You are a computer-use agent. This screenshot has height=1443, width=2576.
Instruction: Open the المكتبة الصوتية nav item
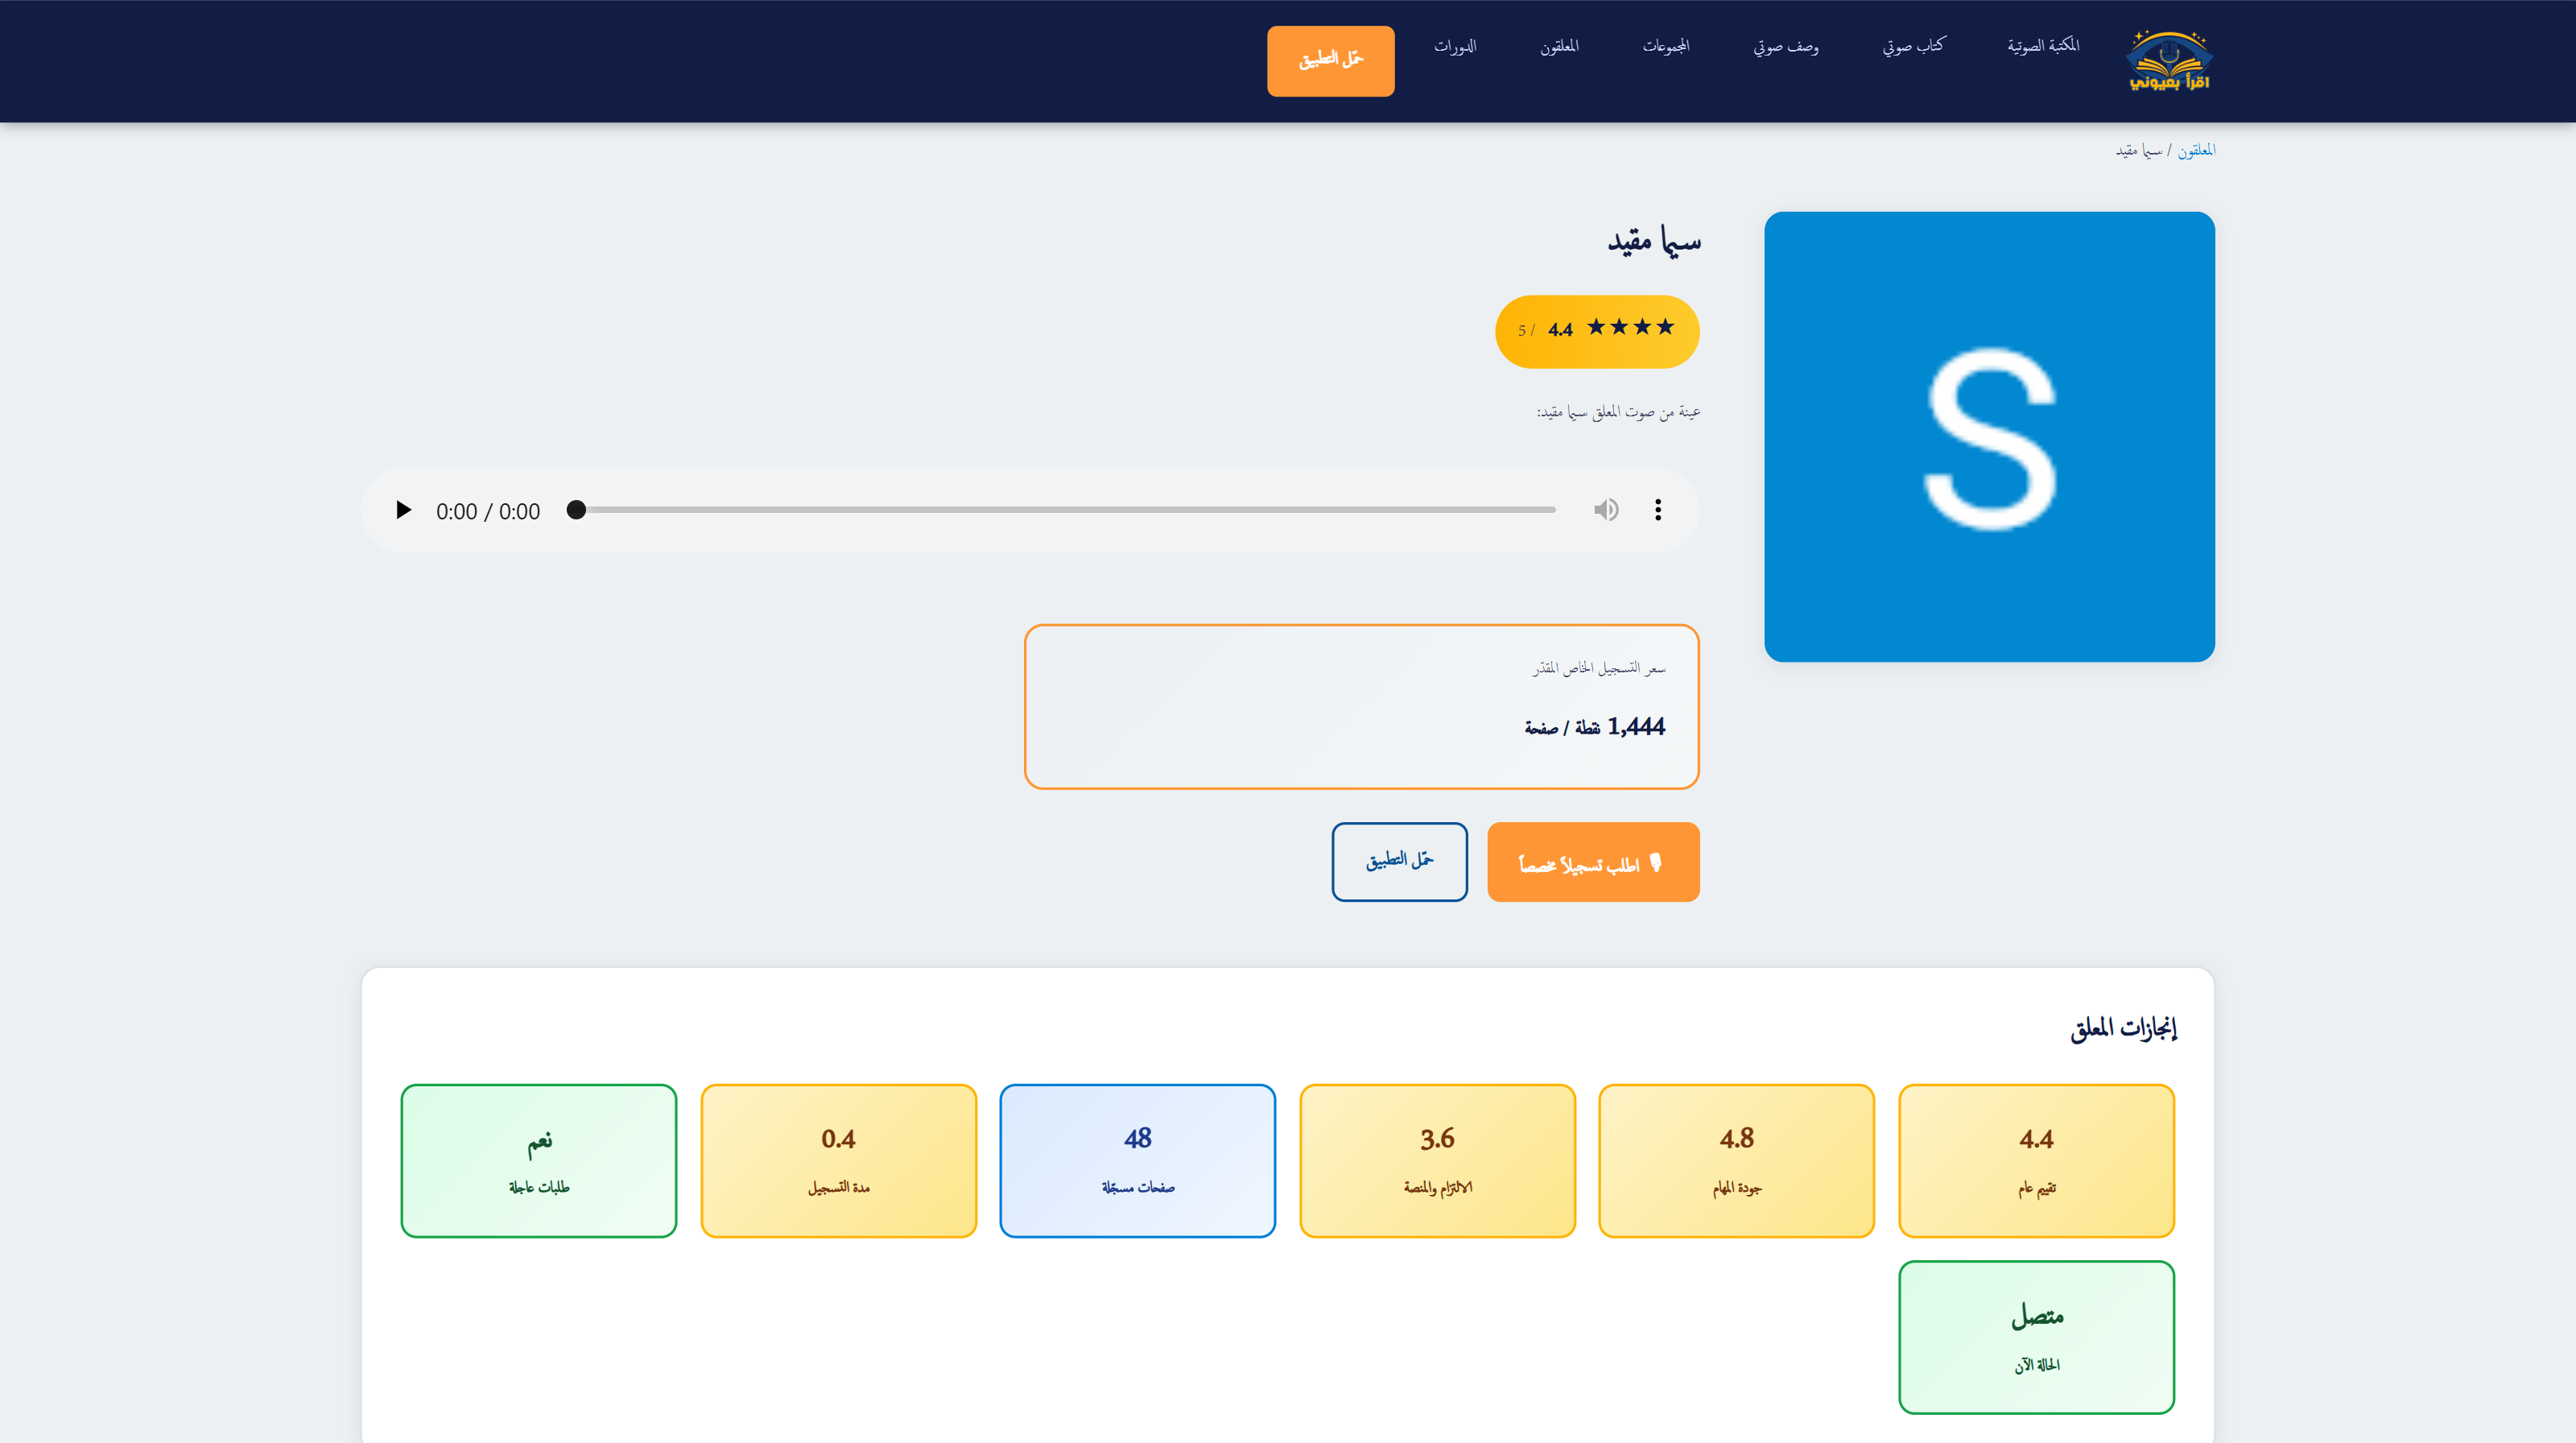coord(2043,46)
